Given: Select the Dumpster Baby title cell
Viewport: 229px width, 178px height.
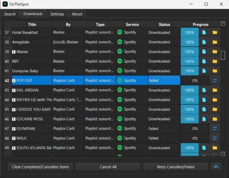Looking at the screenshot, I should [32, 71].
